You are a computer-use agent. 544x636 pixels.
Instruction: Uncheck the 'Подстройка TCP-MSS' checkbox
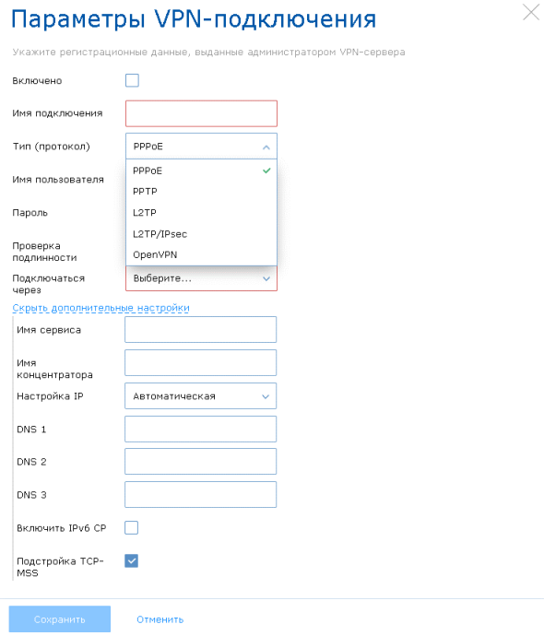click(132, 561)
